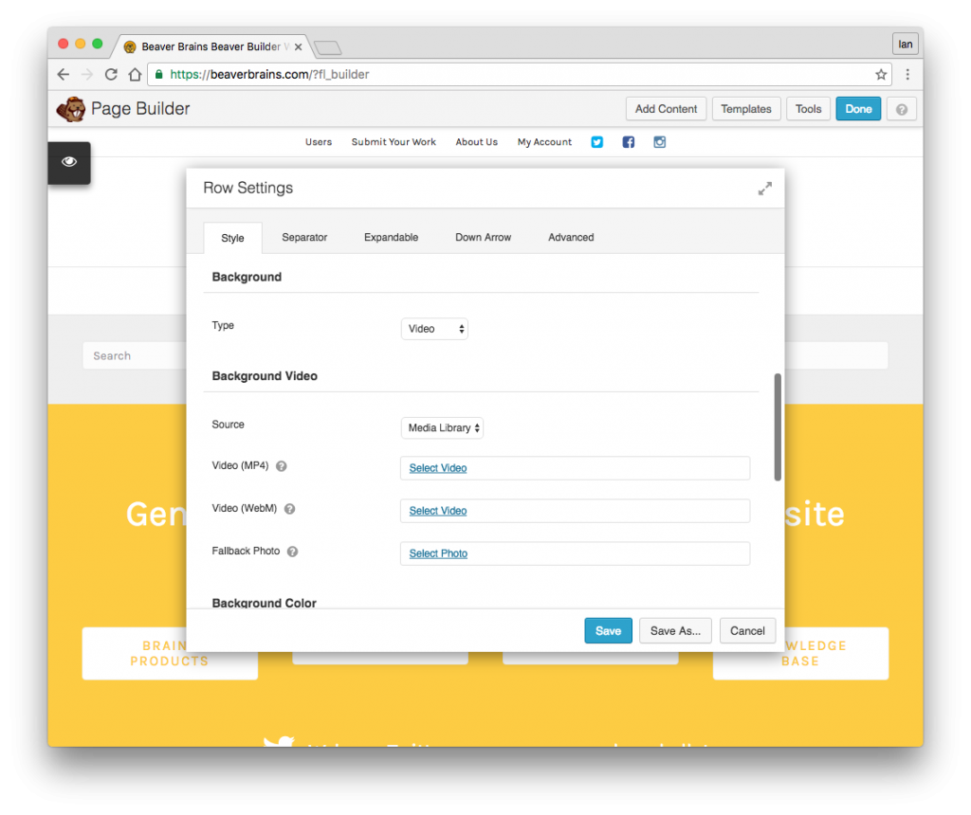Click the Row Settings vertical scrollbar
Viewport: 971px width, 815px height.
coord(778,426)
